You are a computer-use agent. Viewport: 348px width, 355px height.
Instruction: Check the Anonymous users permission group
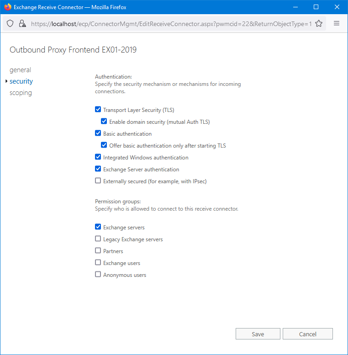[98, 275]
